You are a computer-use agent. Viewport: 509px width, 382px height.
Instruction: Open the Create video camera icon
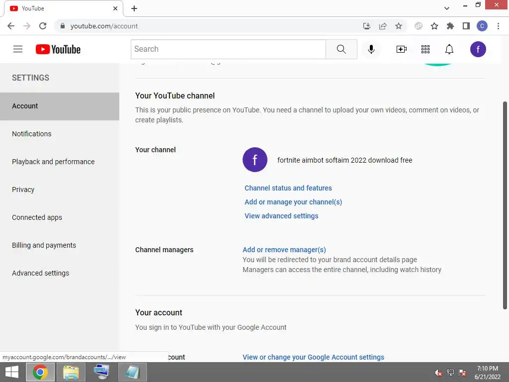pos(402,49)
